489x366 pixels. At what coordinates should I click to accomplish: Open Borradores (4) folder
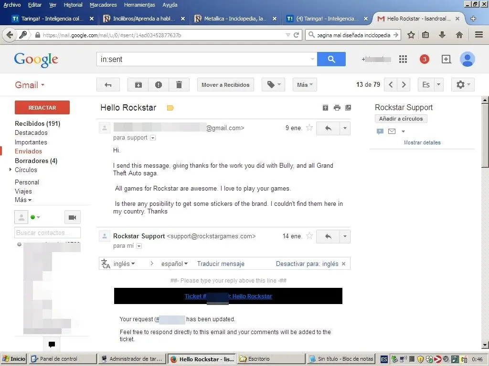(x=36, y=161)
